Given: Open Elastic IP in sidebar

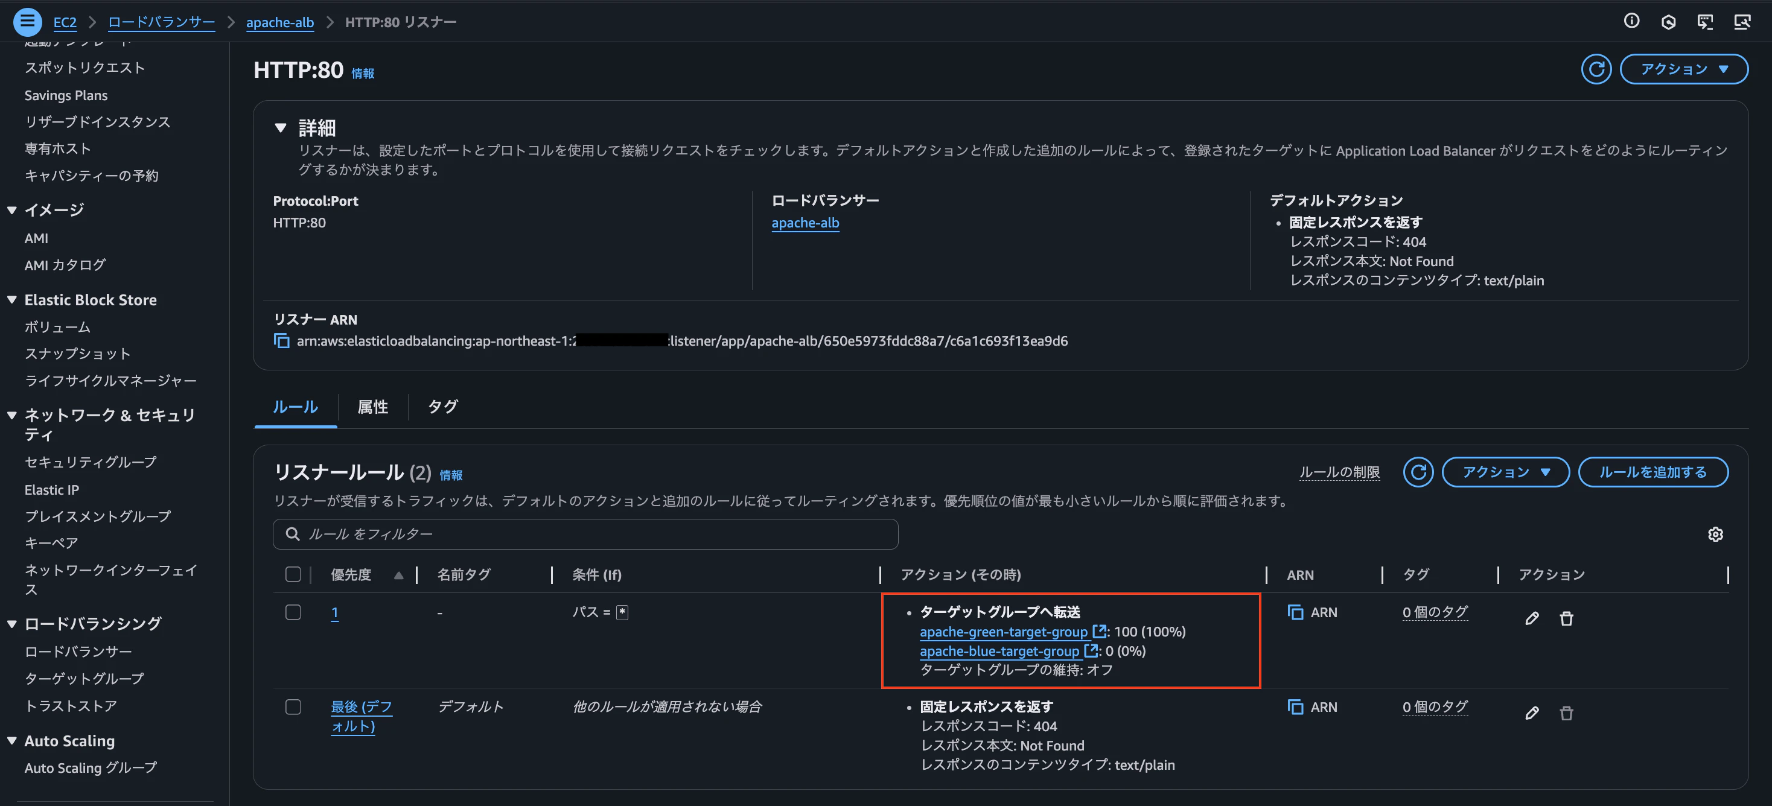Looking at the screenshot, I should tap(51, 490).
